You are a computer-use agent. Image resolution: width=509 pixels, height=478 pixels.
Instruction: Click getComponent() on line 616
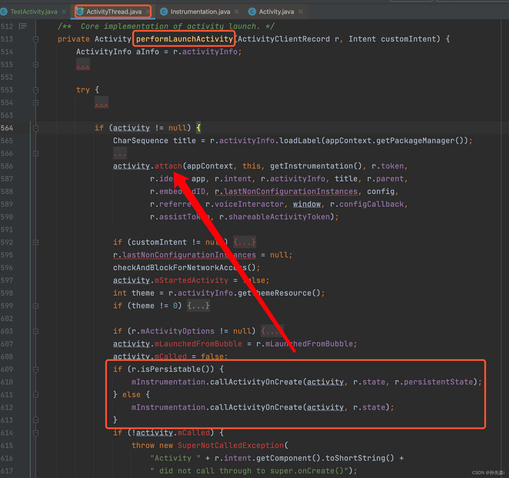tap(288, 458)
